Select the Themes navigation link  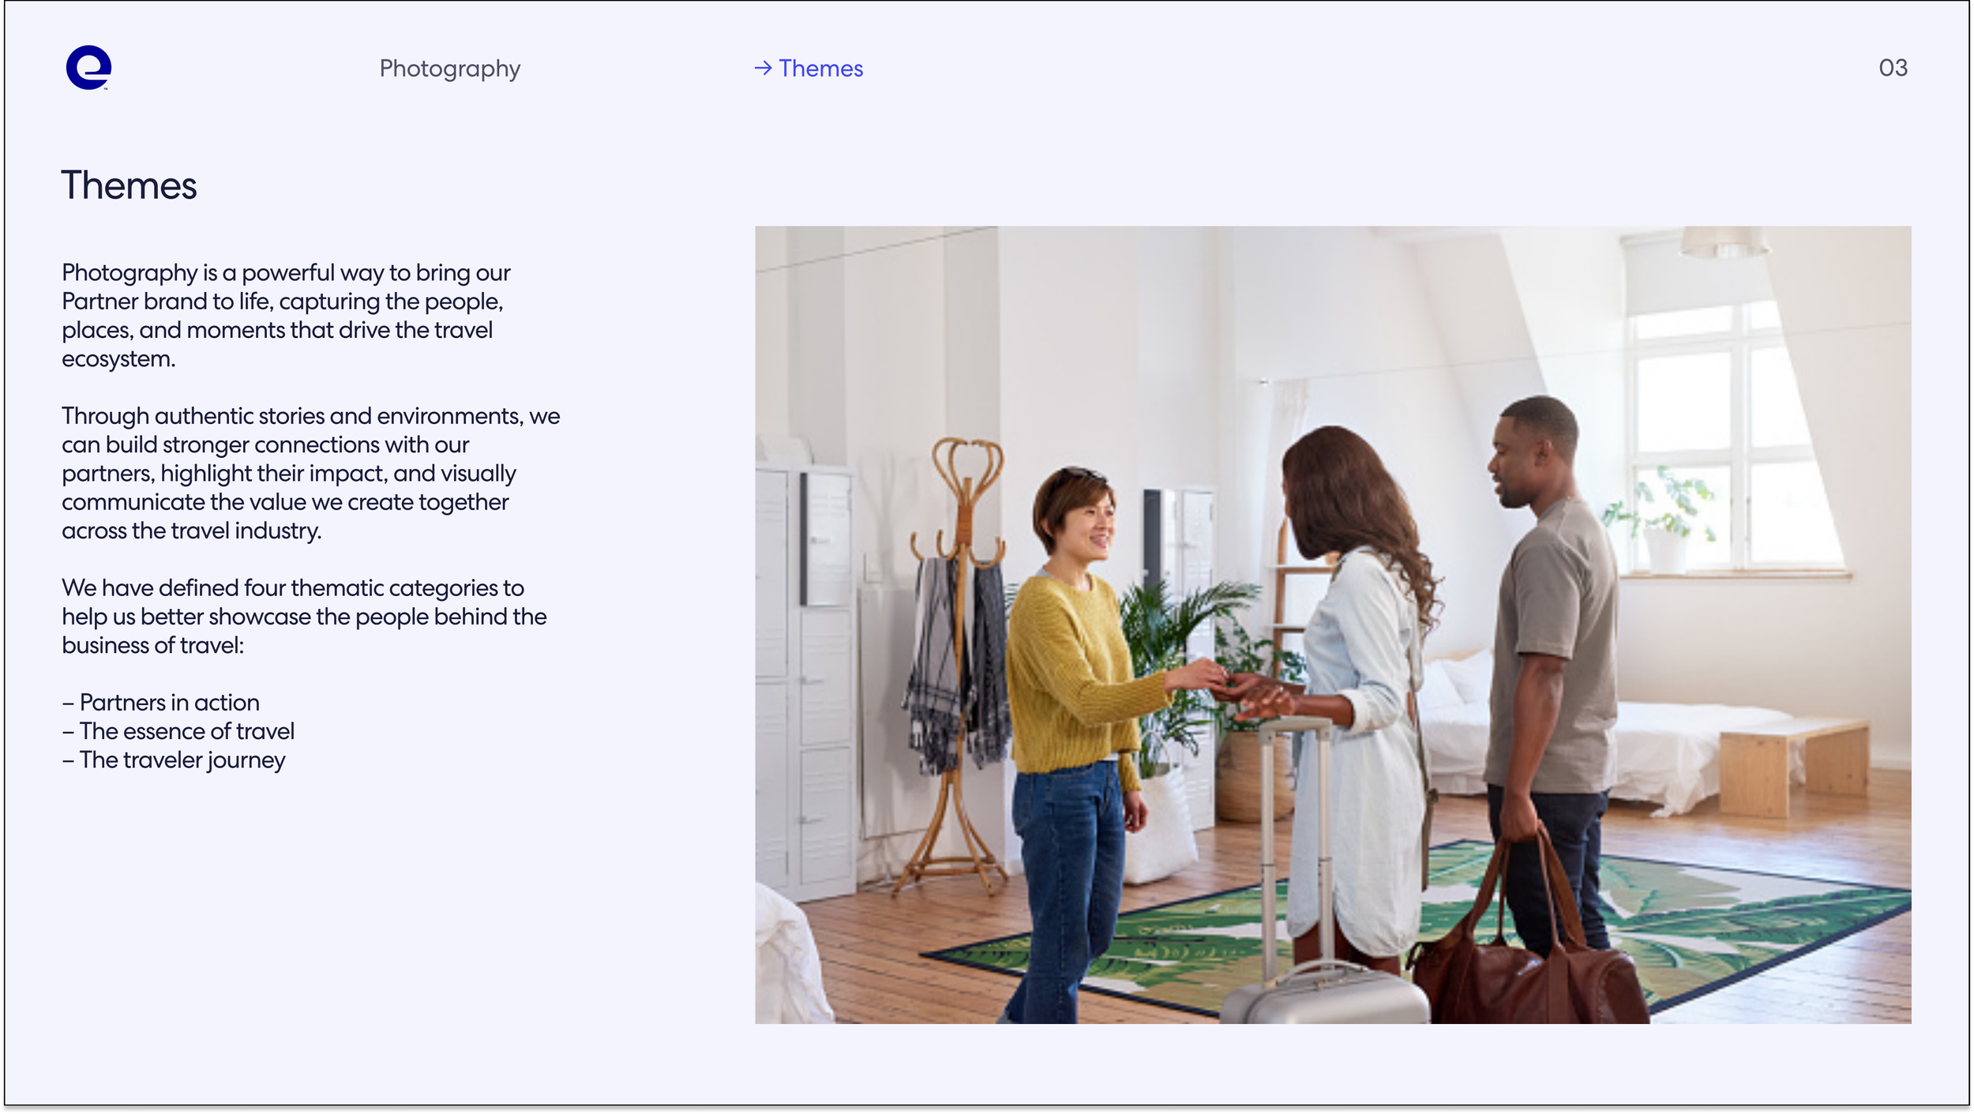point(820,69)
